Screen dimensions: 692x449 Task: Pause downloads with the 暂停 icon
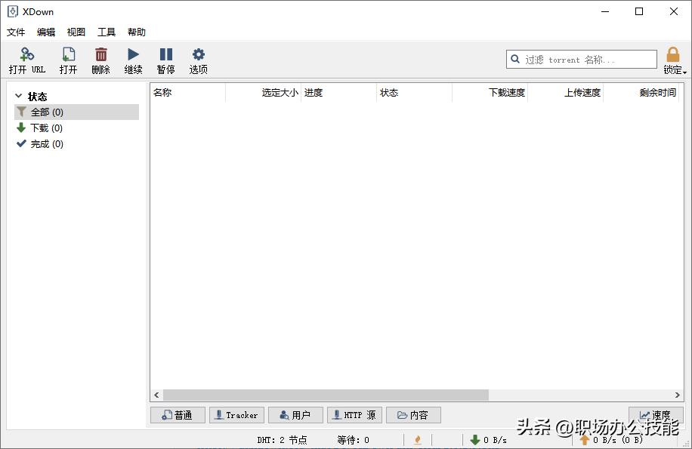point(166,54)
